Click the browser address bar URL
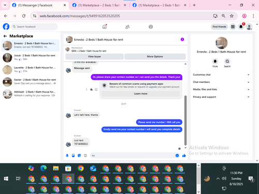Viewport: 259px width, 194px height. coord(80,16)
